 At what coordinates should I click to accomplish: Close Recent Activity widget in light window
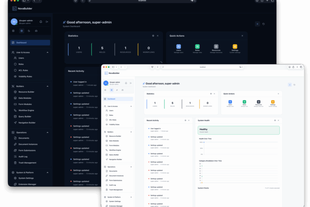pos(189,120)
